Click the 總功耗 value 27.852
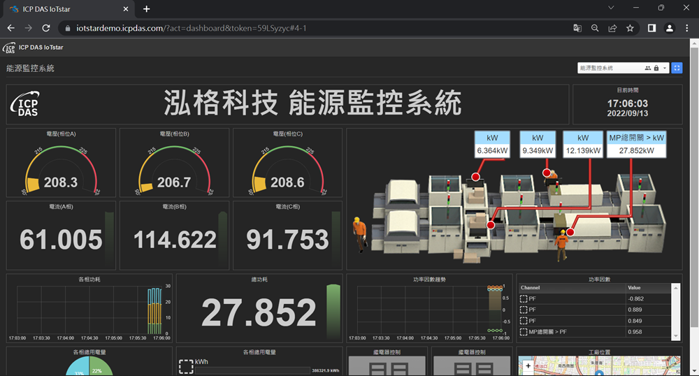Screen dimensions: 699x376 tap(259, 312)
